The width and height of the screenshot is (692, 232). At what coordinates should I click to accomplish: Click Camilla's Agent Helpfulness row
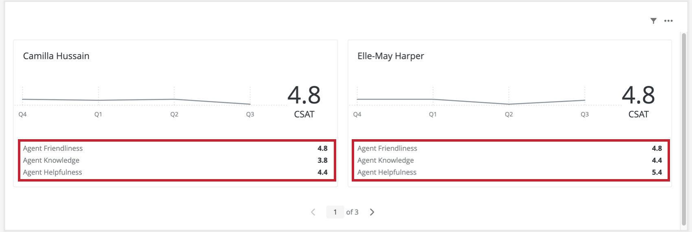(x=175, y=172)
